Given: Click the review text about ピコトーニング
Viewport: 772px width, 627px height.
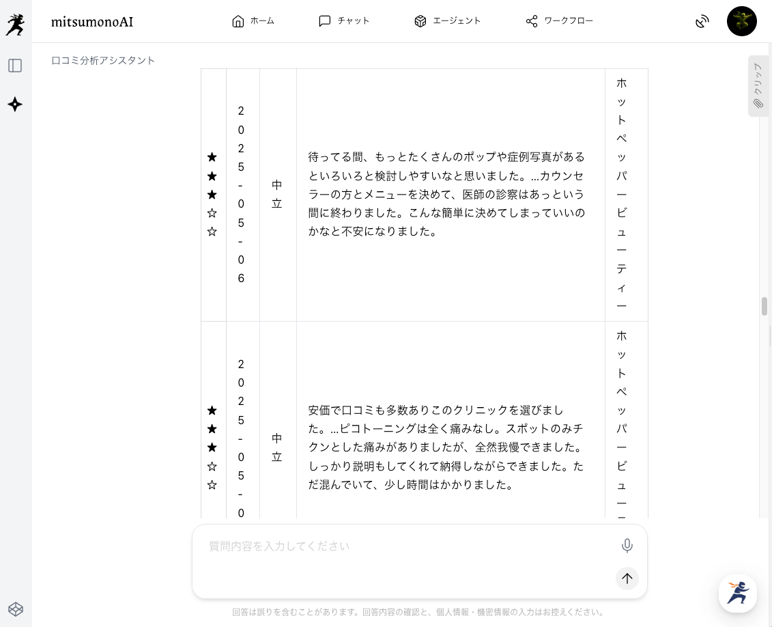Looking at the screenshot, I should [x=446, y=447].
